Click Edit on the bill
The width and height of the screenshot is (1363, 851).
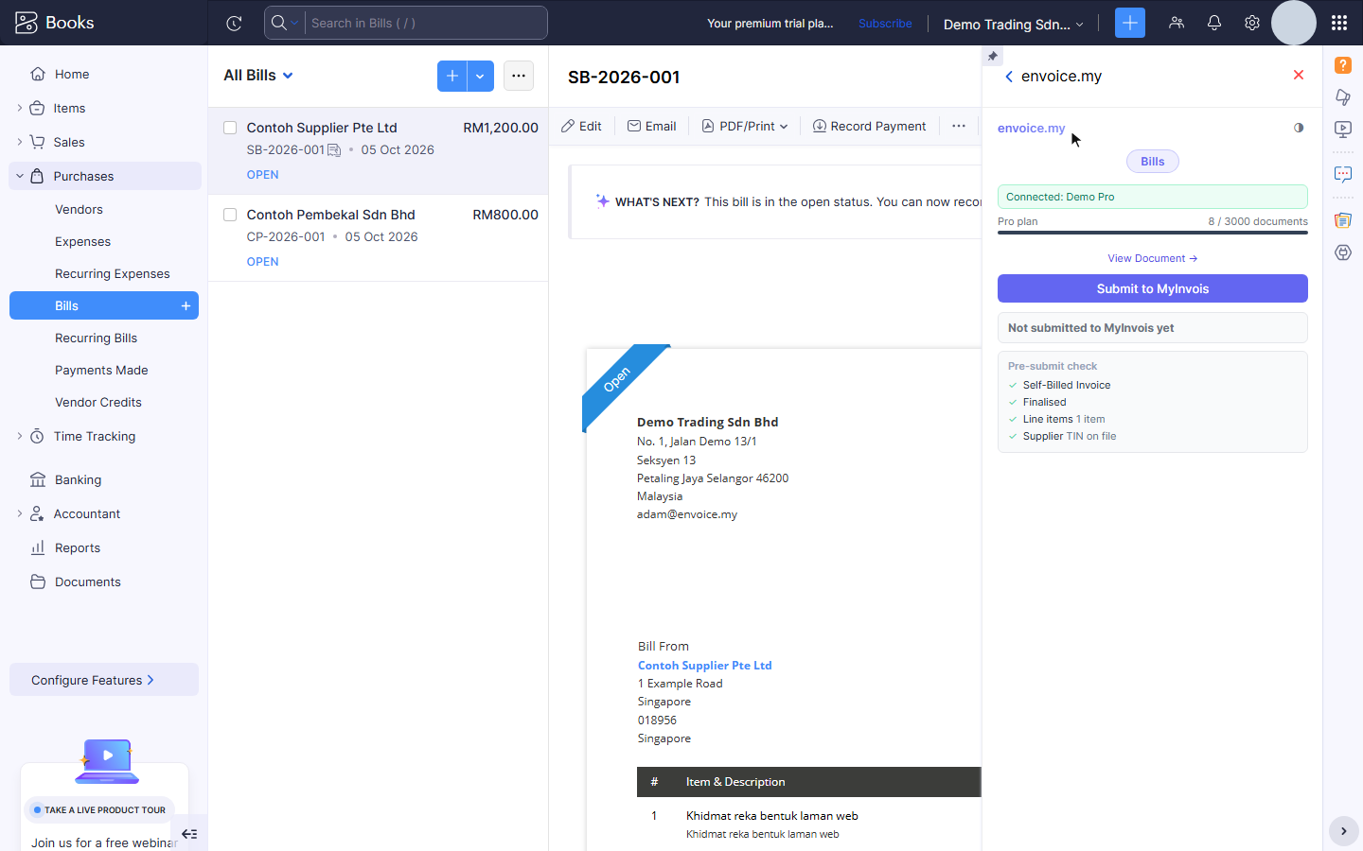pos(581,126)
